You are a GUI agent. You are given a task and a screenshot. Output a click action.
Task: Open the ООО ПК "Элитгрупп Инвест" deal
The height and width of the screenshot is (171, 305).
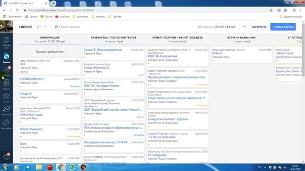(102, 85)
